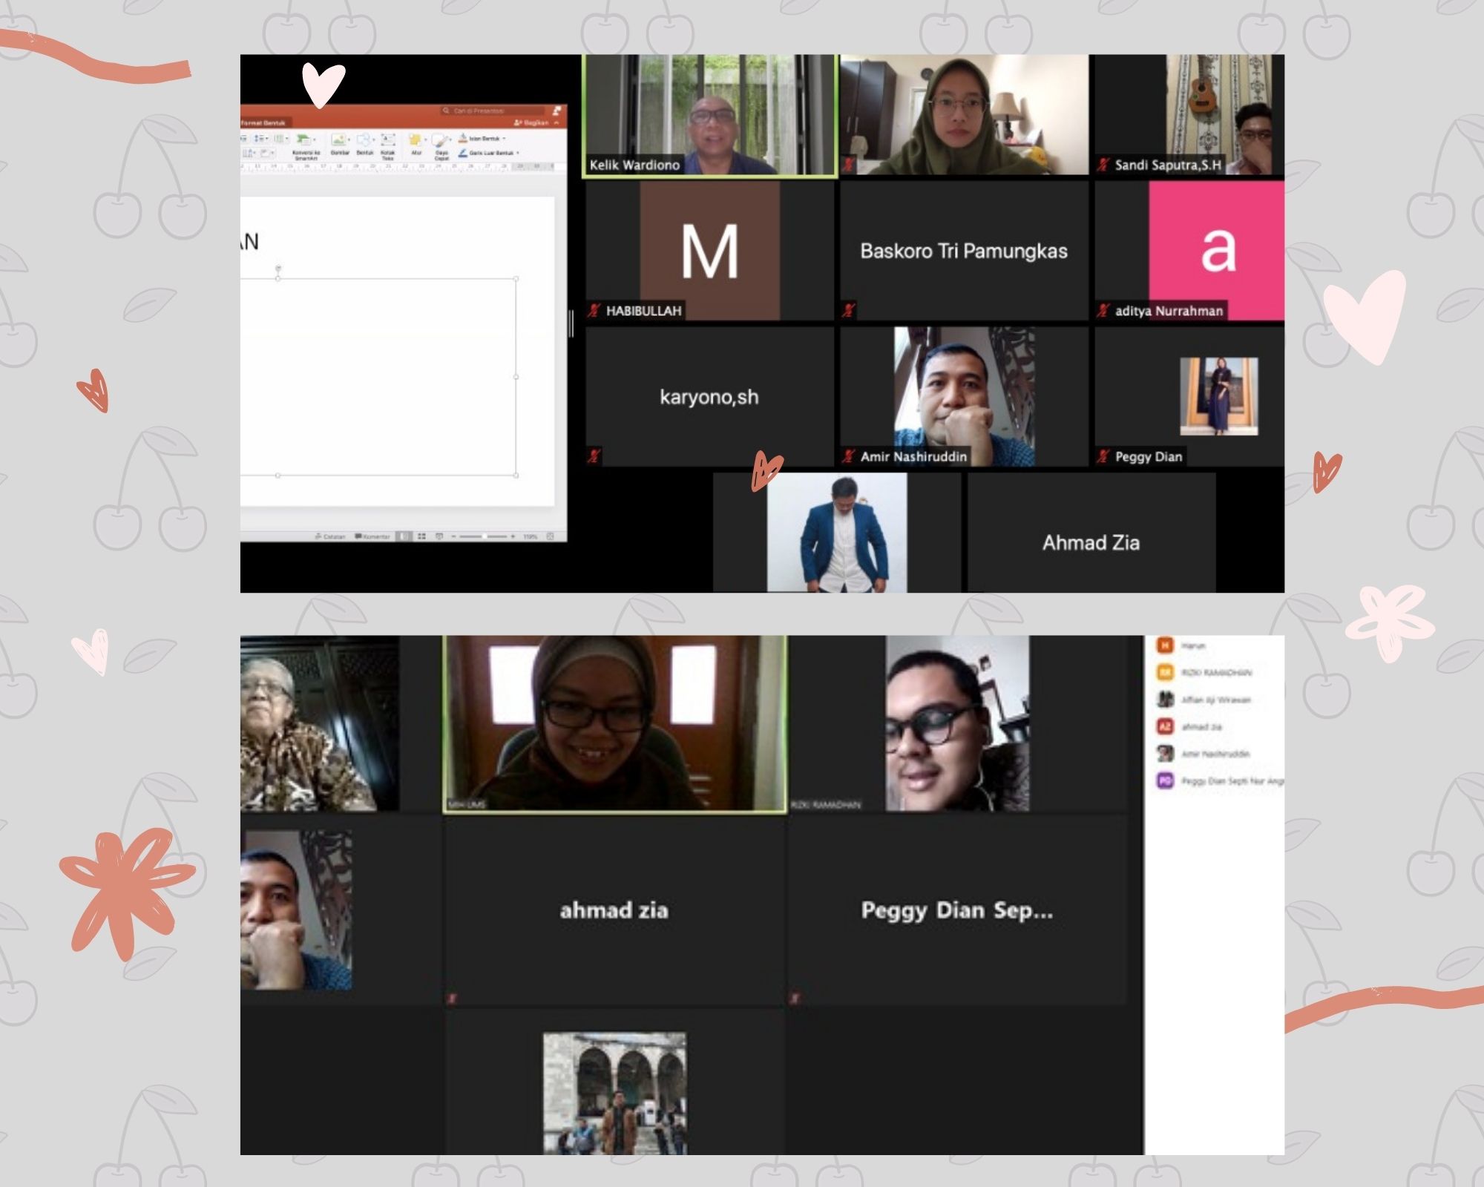1484x1187 pixels.
Task: Click the Isian Bentuk shape fill icon
Action: (462, 138)
